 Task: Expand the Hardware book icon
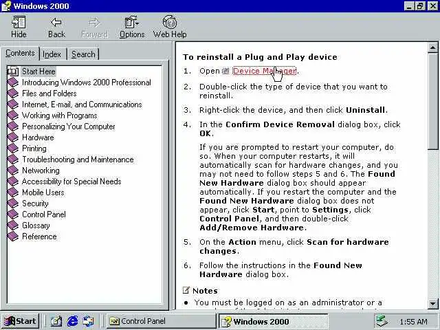12,137
